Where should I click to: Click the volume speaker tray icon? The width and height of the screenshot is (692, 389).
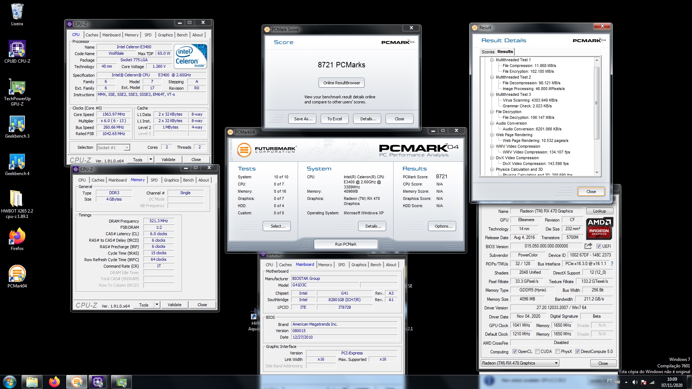coord(635,382)
